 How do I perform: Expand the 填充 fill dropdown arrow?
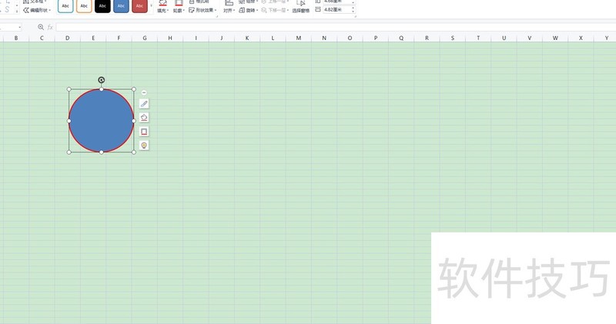tap(168, 11)
